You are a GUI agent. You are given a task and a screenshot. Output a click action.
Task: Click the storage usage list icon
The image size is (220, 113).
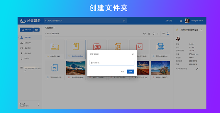pos(21,68)
